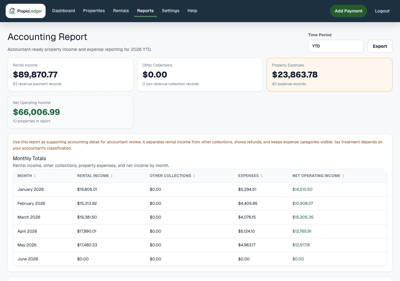Image resolution: width=400 pixels, height=281 pixels.
Task: Open the Help menu
Action: point(192,11)
